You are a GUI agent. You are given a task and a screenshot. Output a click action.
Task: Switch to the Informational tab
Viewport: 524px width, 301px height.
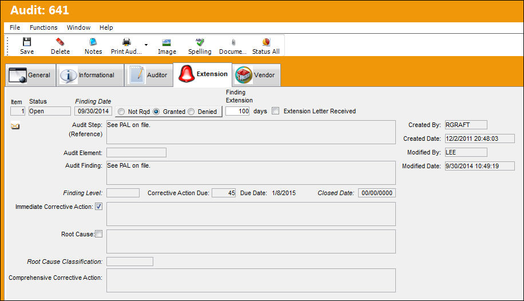pyautogui.click(x=90, y=75)
